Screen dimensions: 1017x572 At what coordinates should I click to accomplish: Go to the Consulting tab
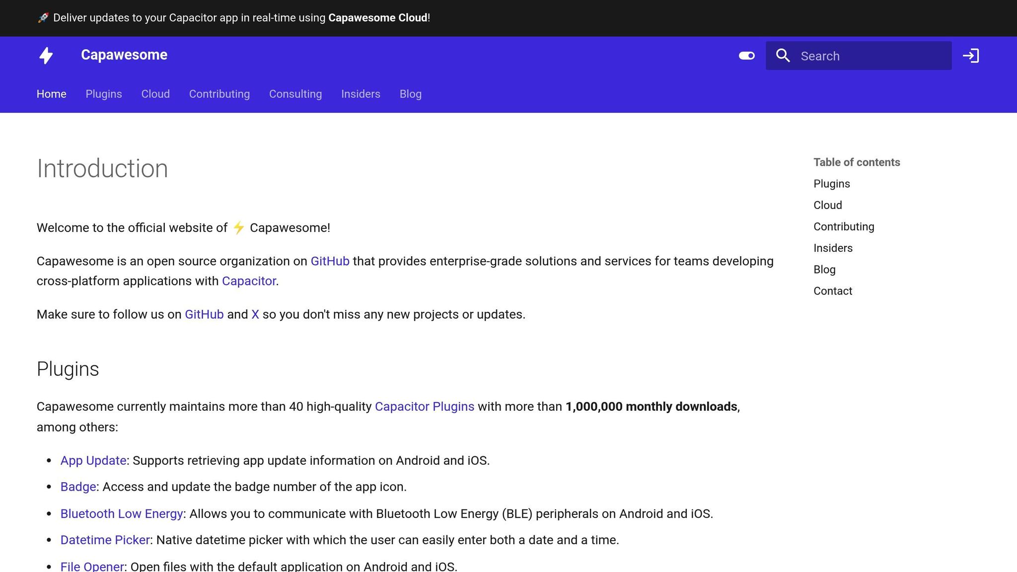(295, 94)
